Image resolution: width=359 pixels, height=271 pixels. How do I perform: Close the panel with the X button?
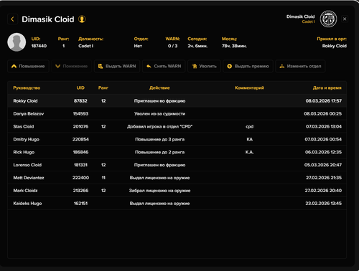click(x=345, y=19)
